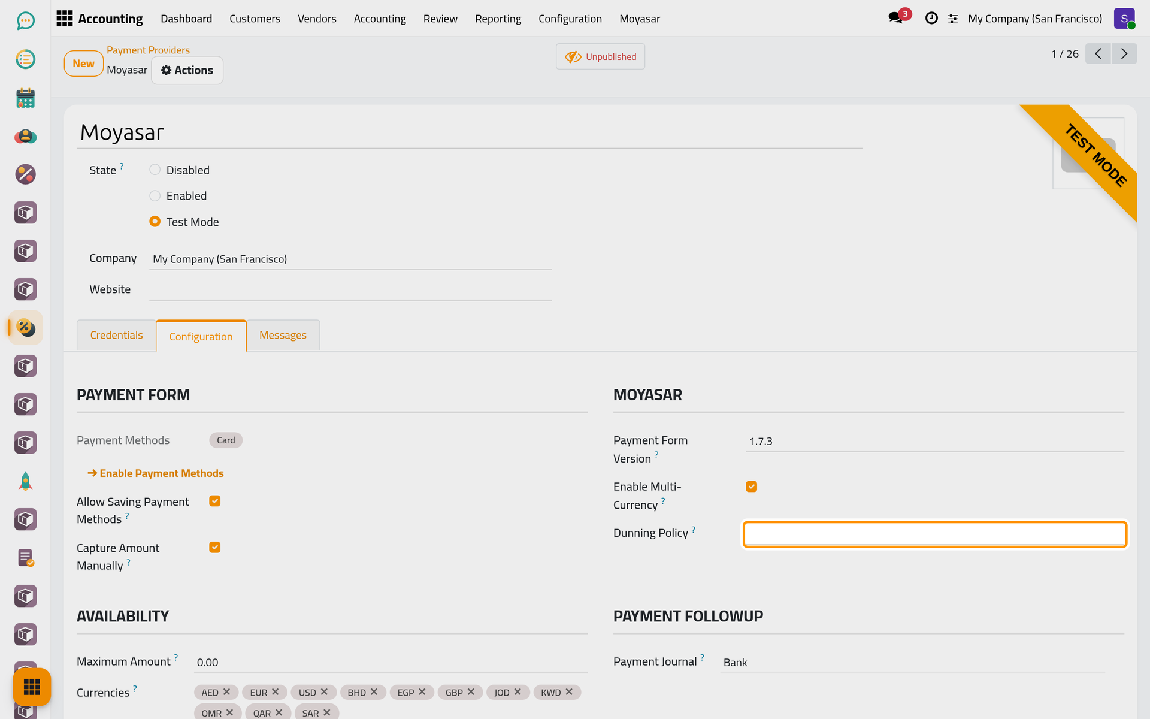The height and width of the screenshot is (719, 1150).
Task: Open the company switcher in top bar
Action: (x=1034, y=19)
